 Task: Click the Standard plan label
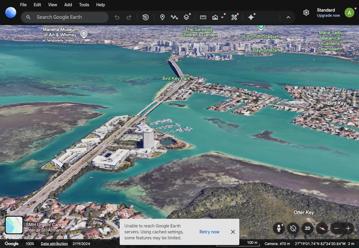(x=326, y=10)
